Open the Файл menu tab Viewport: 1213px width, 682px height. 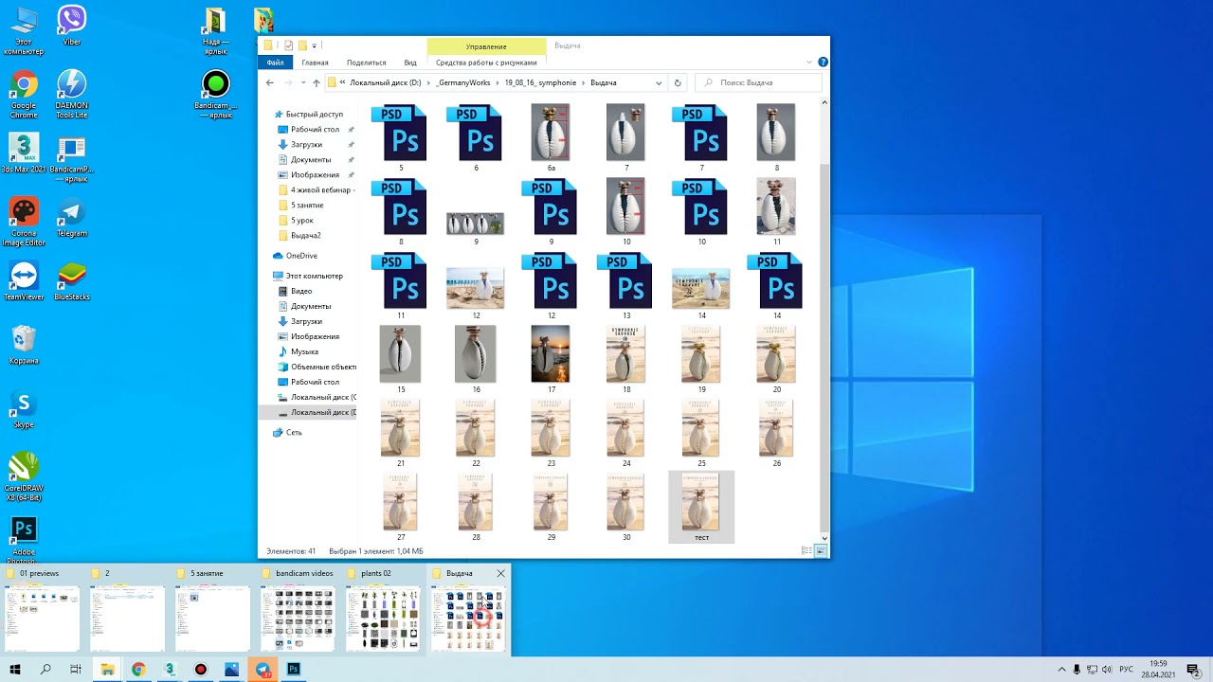[275, 63]
